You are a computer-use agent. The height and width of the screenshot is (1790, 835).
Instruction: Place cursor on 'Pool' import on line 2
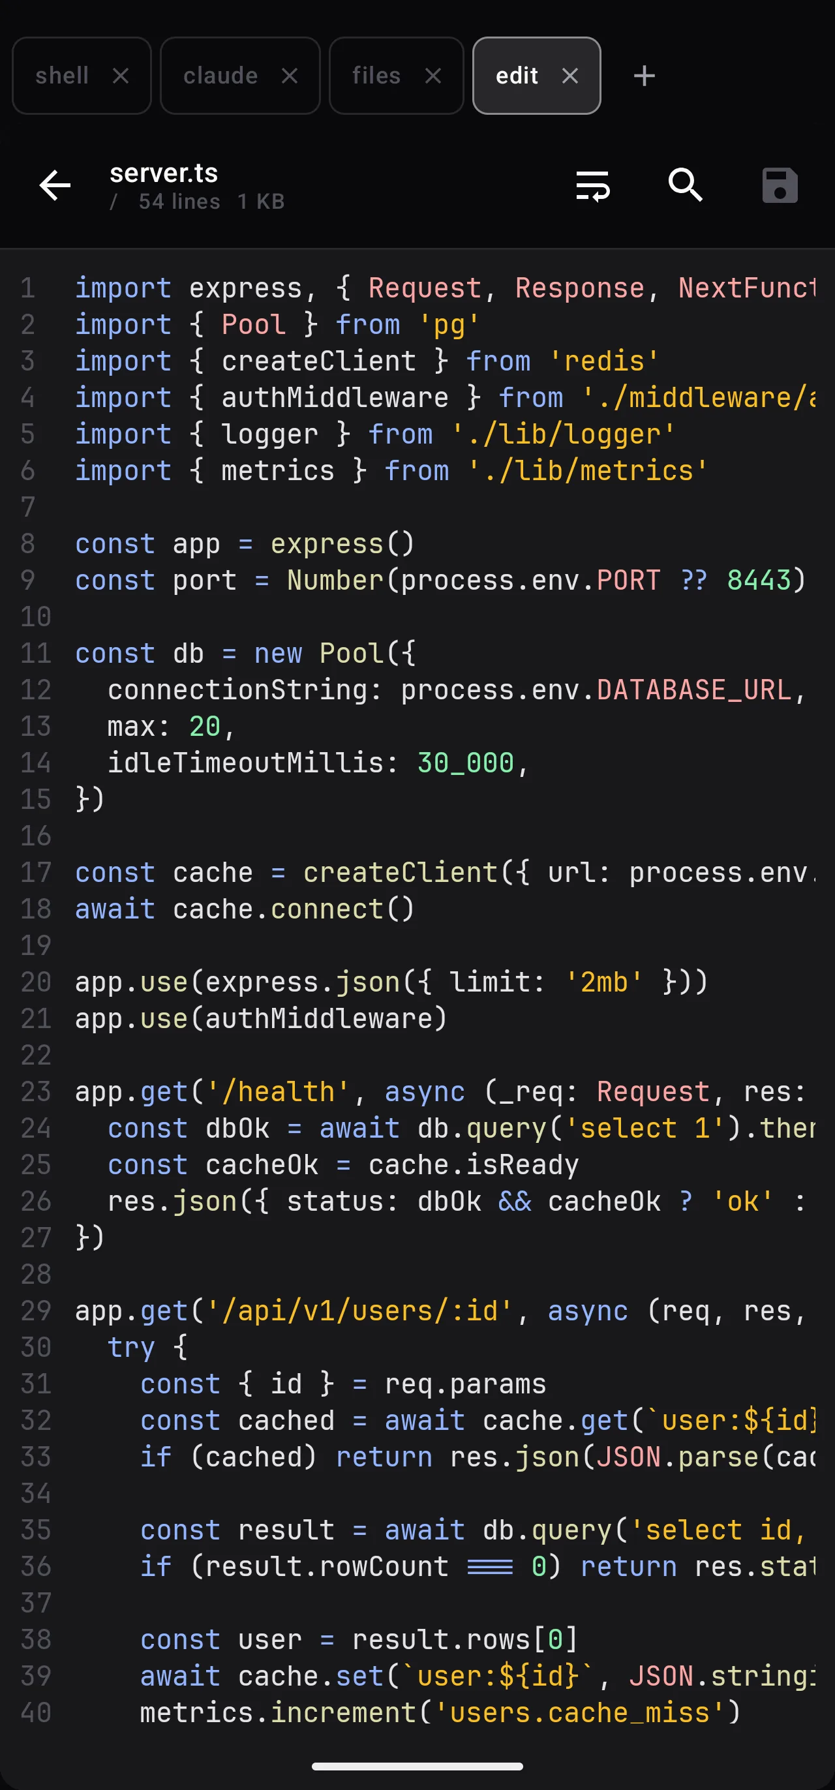coord(254,324)
